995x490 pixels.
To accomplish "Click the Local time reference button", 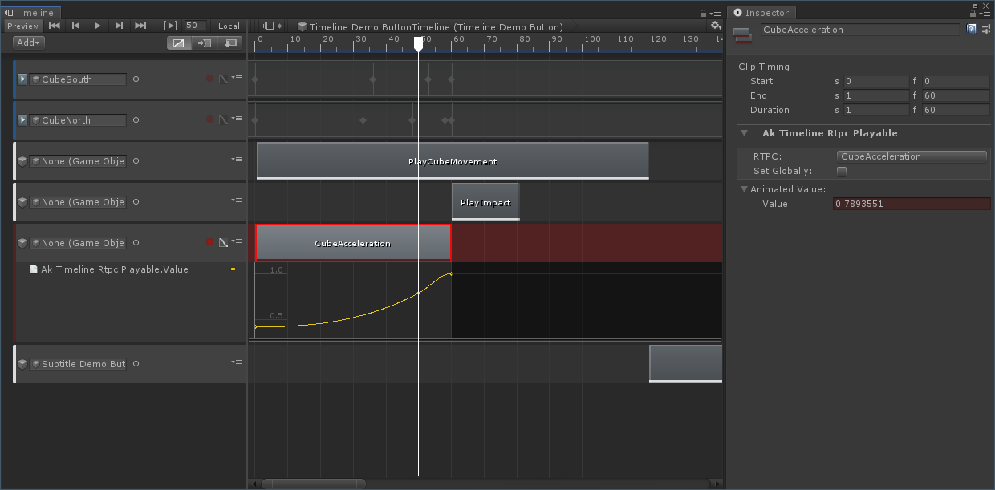I will coord(229,26).
